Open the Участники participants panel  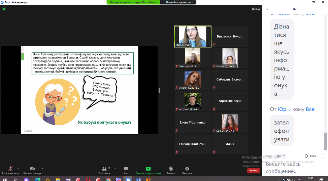coord(104,169)
